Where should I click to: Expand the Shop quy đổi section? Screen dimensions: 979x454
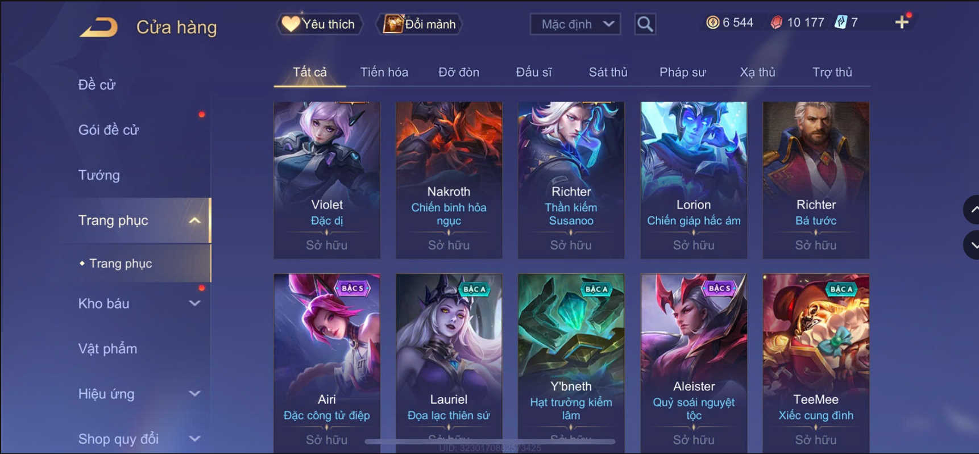pos(194,439)
